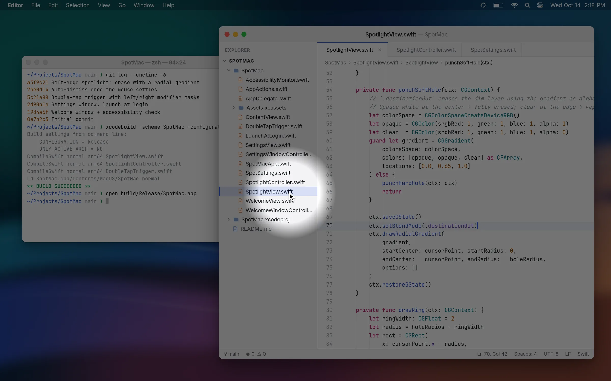The width and height of the screenshot is (611, 381).
Task: Click the errors count icon in status bar
Action: point(248,354)
